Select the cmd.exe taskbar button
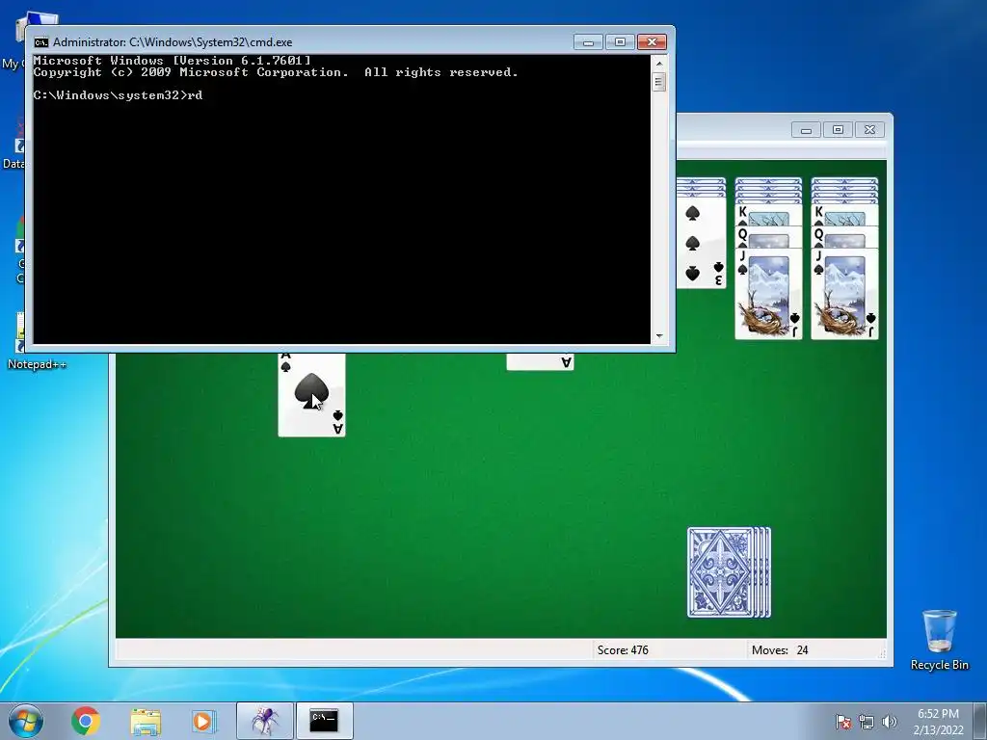The image size is (987, 740). point(324,721)
